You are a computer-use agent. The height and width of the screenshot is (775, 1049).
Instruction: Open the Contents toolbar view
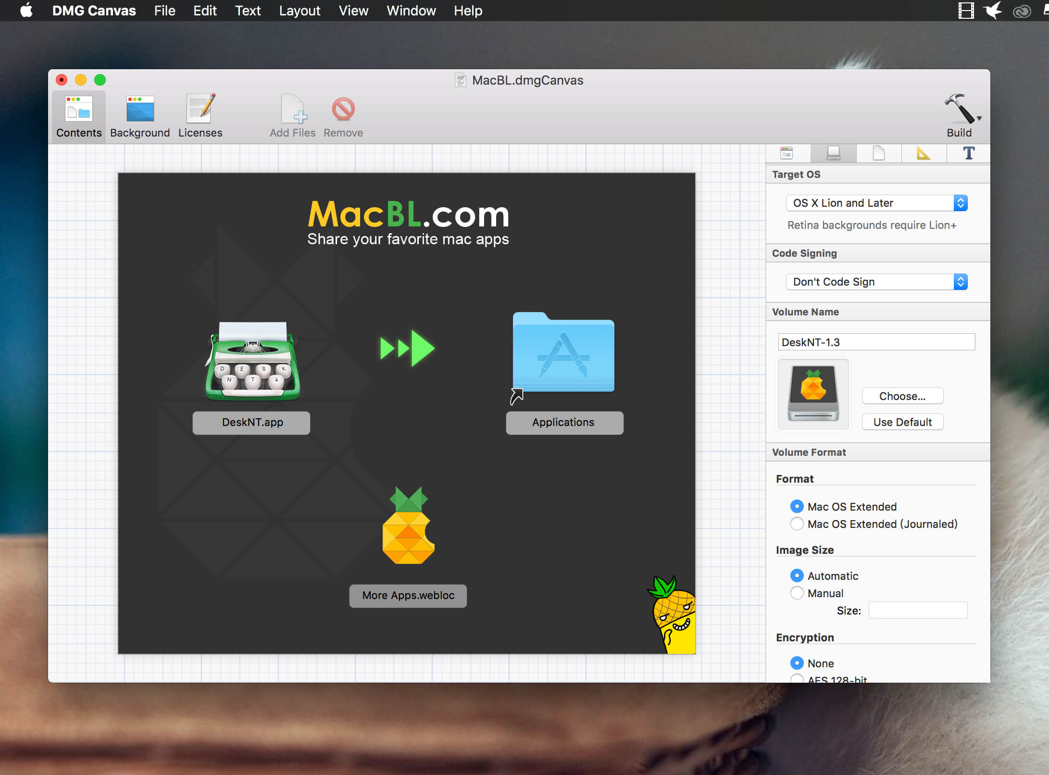coord(79,116)
